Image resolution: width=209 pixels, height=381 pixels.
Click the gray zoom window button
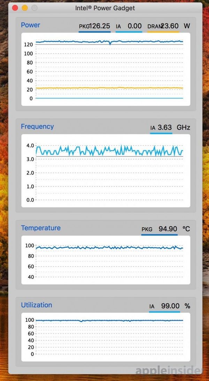34,8
